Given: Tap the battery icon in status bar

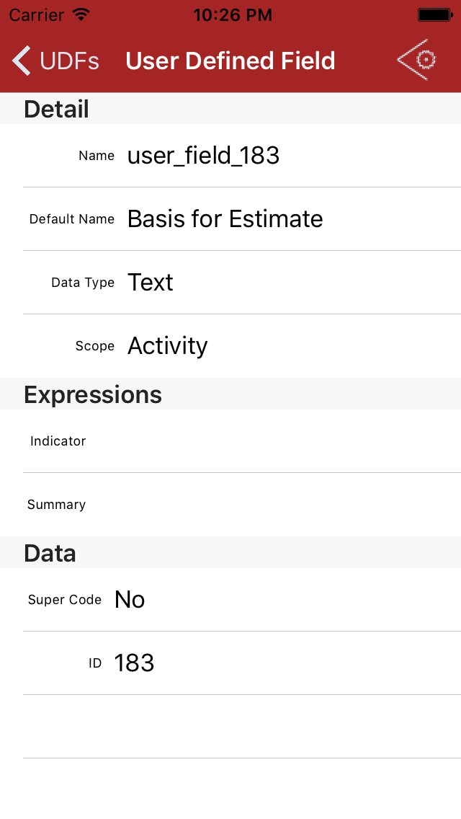Looking at the screenshot, I should [434, 14].
